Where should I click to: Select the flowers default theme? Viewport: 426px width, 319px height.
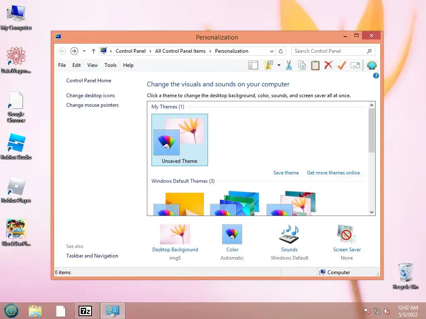(x=291, y=204)
